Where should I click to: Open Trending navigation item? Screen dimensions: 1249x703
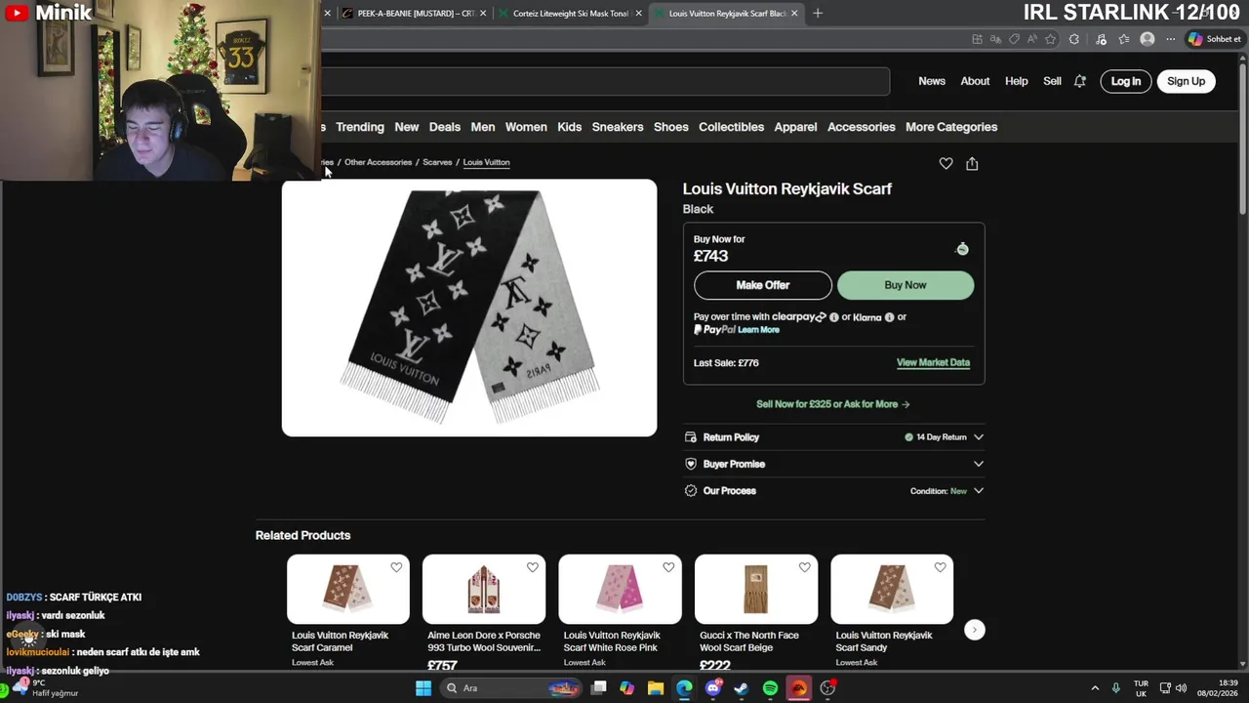pyautogui.click(x=360, y=127)
